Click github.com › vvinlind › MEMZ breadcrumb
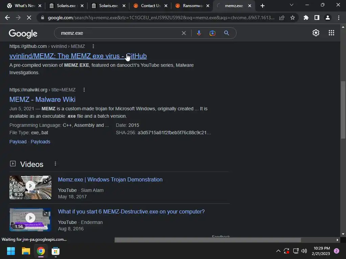346x259 pixels. click(47, 46)
